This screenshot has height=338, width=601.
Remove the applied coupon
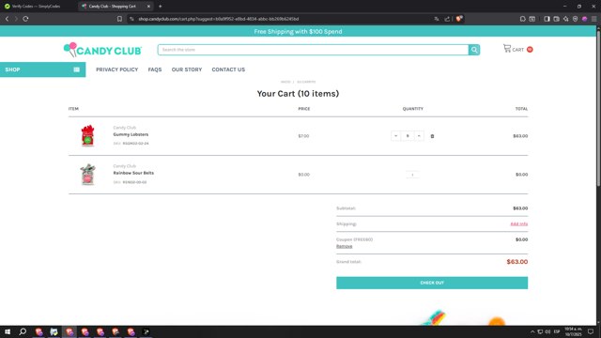[345, 246]
